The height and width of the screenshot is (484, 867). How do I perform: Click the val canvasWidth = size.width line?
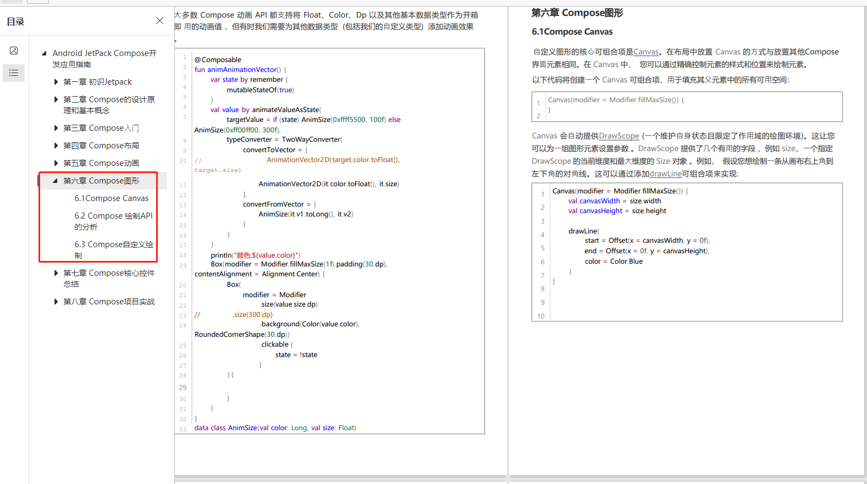click(615, 201)
